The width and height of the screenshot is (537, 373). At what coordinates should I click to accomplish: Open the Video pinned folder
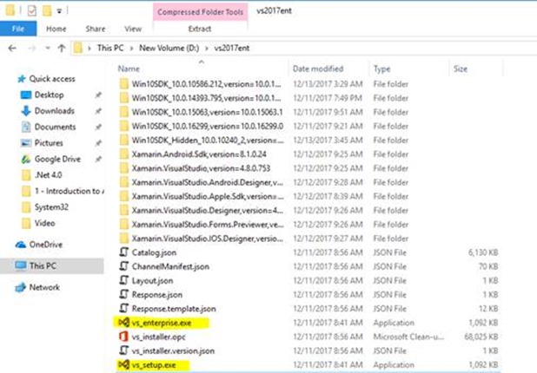click(44, 223)
